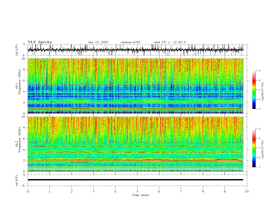Click the 'Time (min)' x-axis label
This screenshot has width=278, height=215.
point(140,195)
